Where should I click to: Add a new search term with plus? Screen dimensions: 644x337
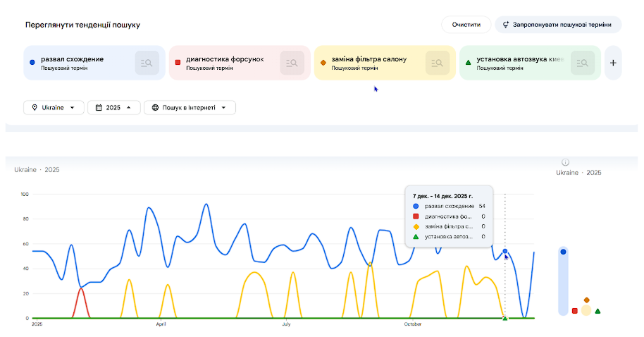(x=613, y=63)
